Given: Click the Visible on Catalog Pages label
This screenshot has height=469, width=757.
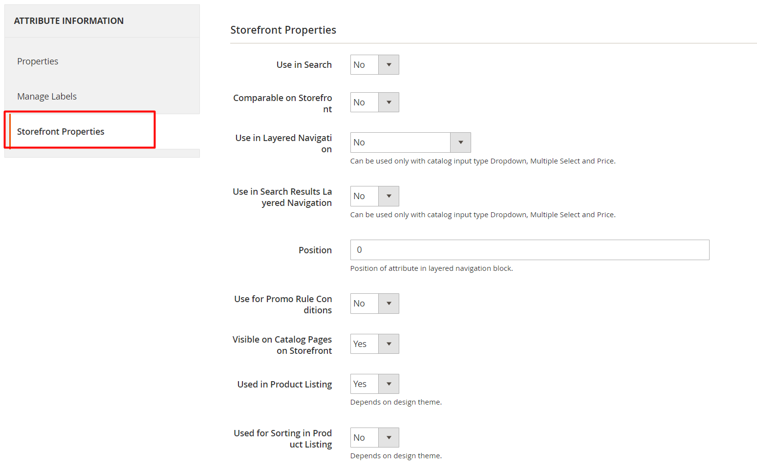Looking at the screenshot, I should (x=282, y=345).
